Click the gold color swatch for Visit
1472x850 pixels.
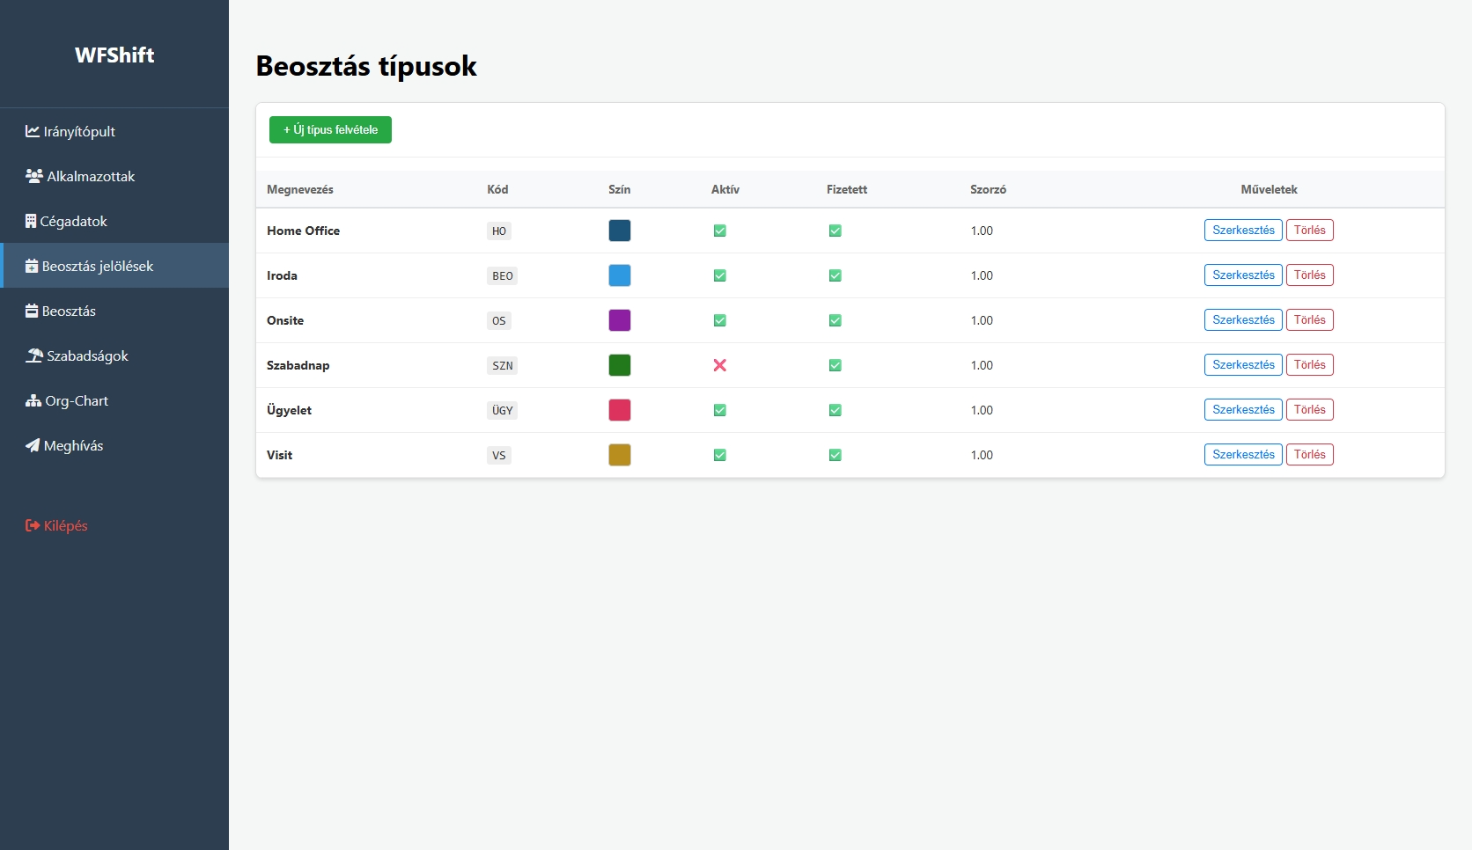tap(620, 455)
